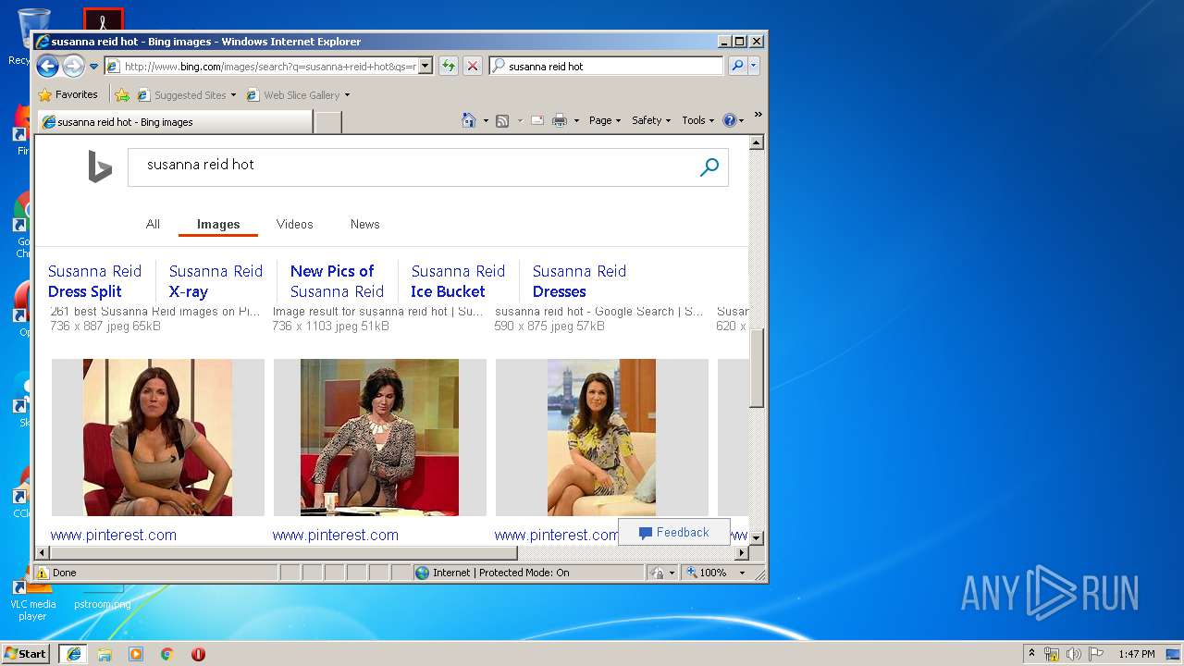
Task: Click the RSS feeds icon
Action: tap(502, 120)
